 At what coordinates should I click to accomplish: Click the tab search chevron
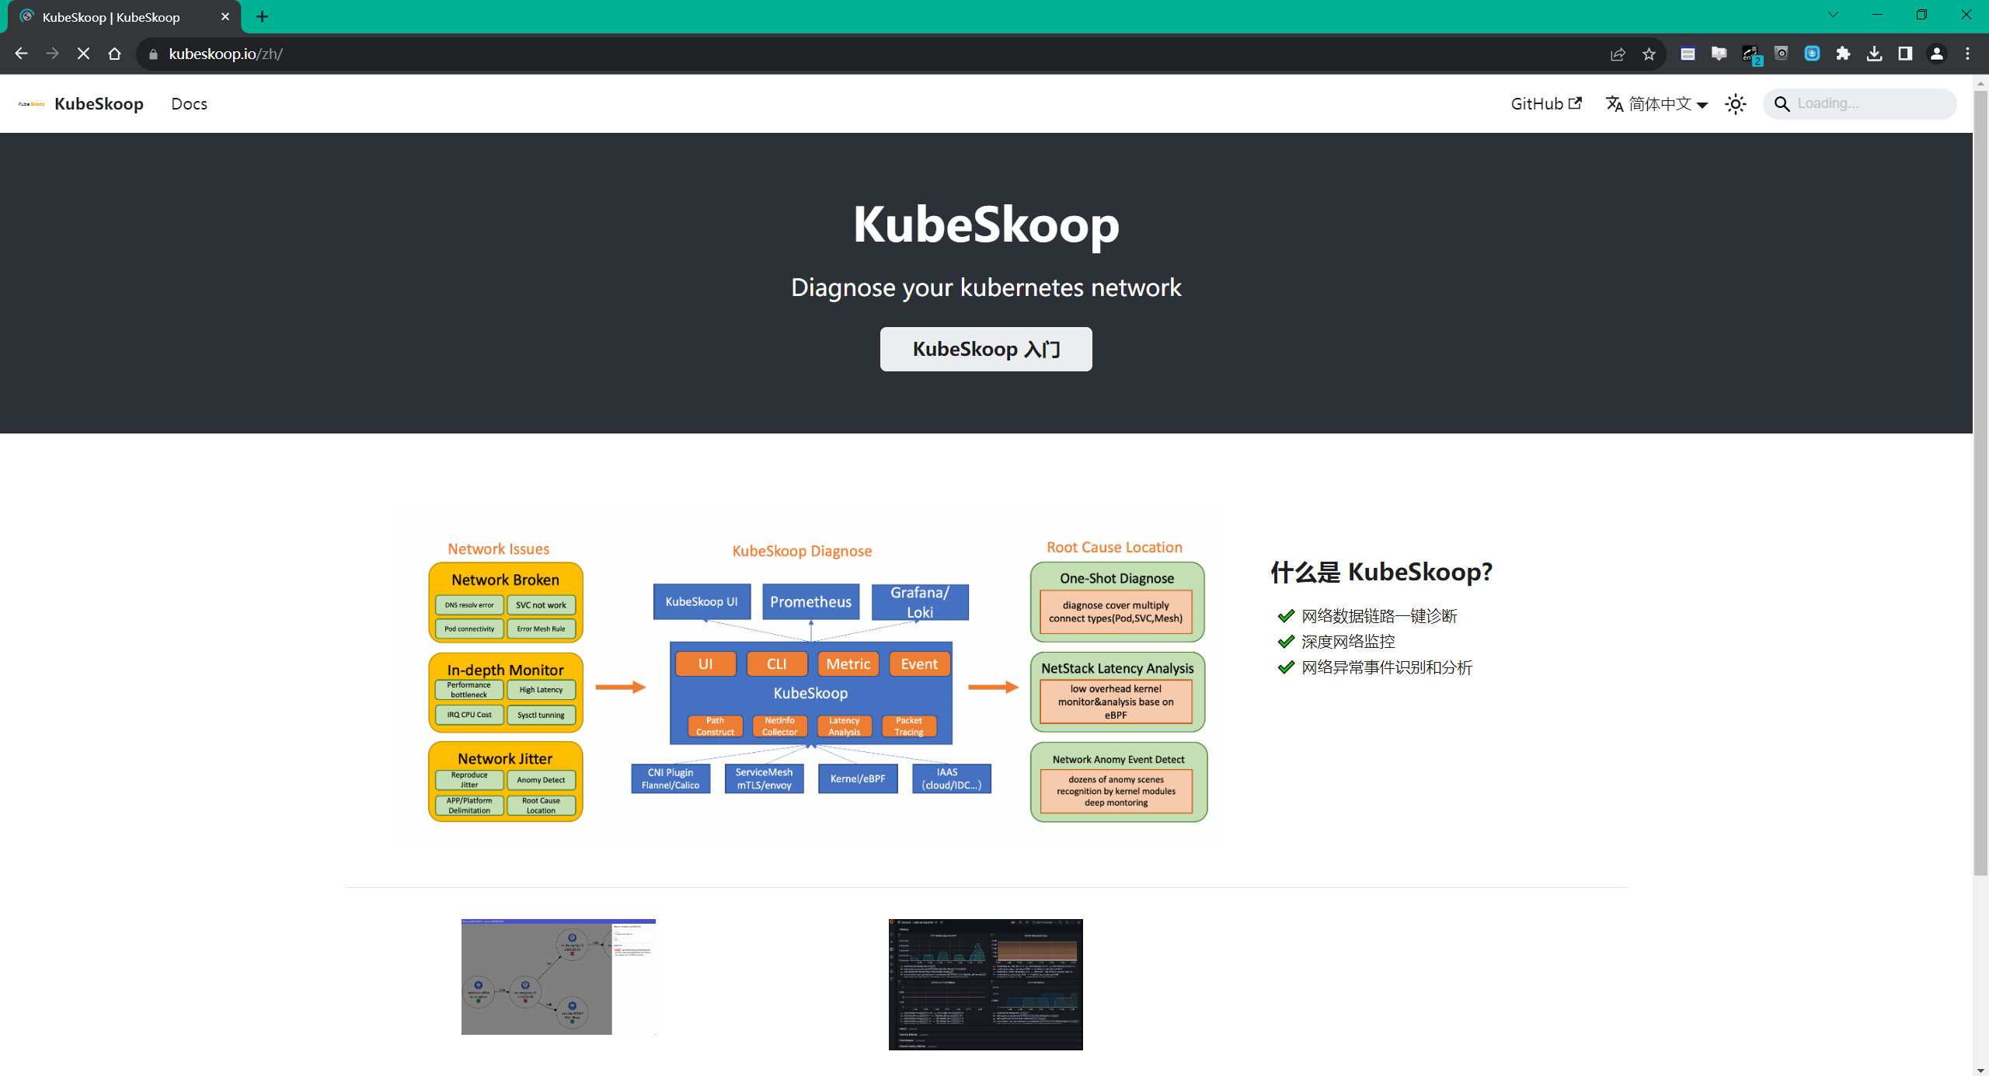(1833, 15)
